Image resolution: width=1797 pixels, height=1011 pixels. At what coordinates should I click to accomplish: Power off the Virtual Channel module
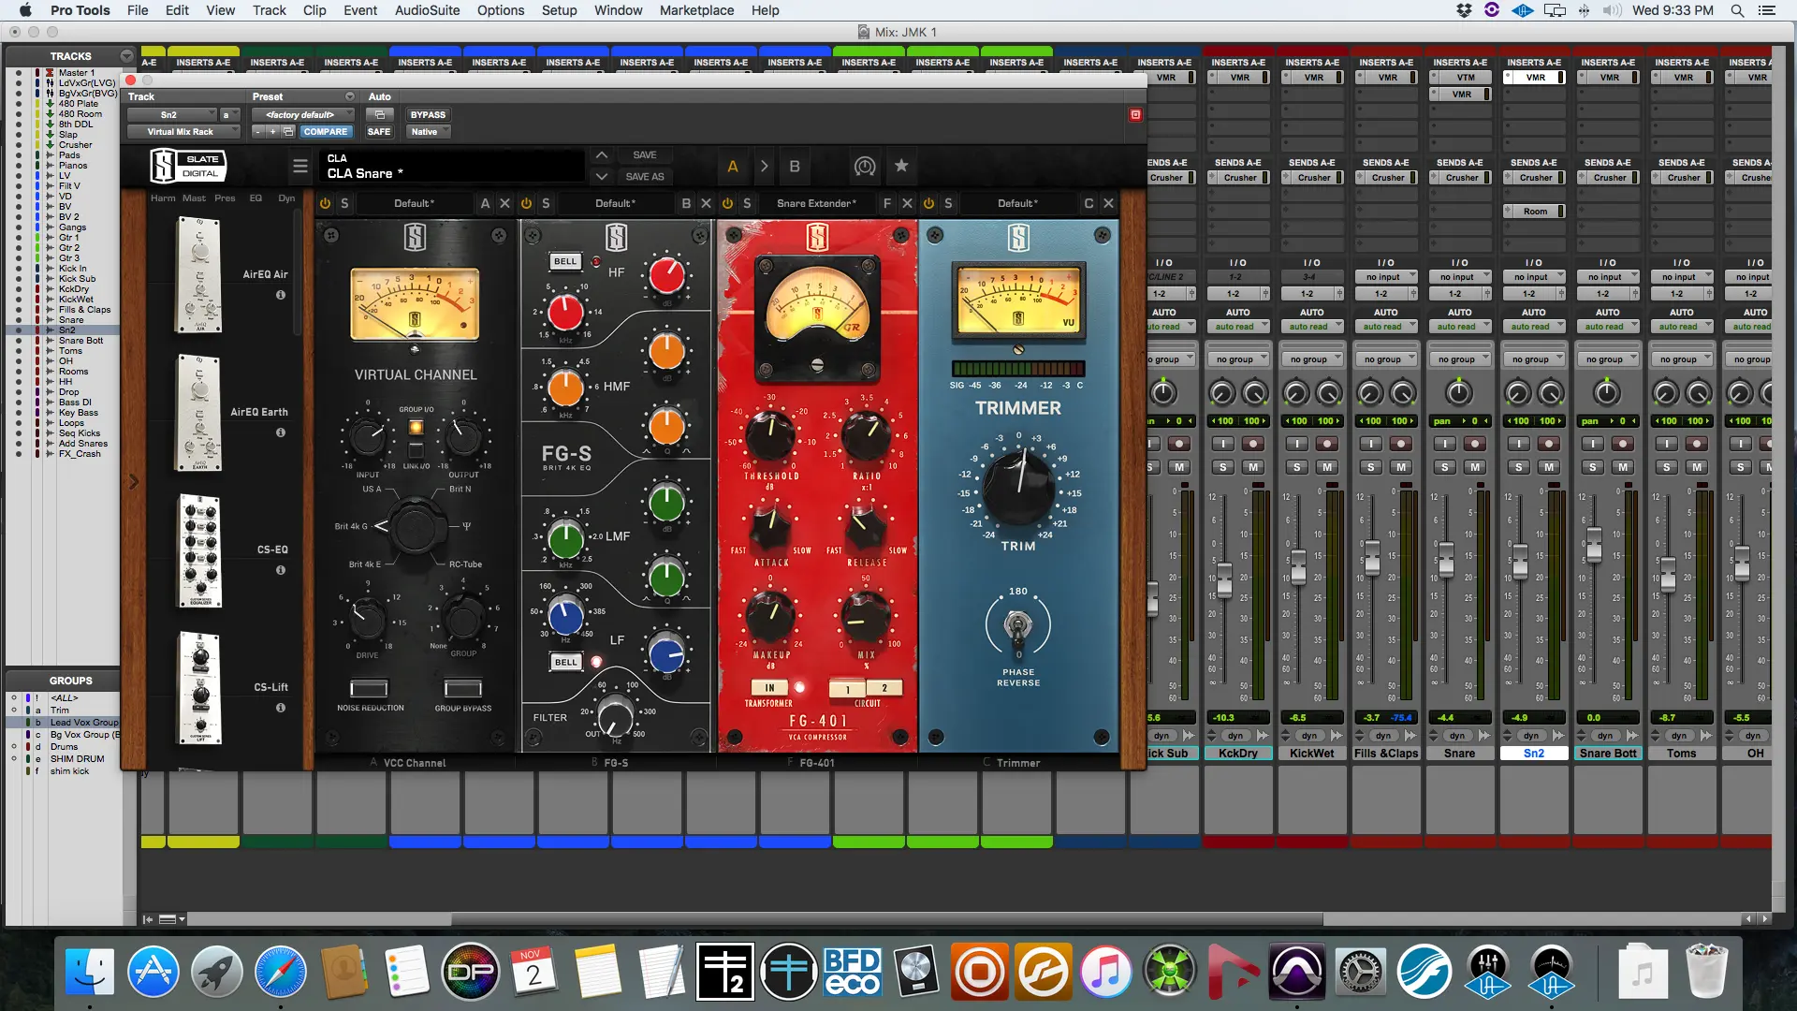(325, 203)
